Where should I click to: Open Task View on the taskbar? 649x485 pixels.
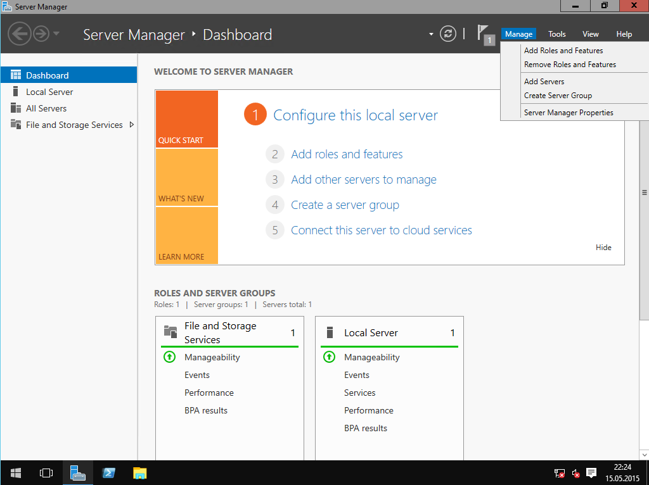[46, 472]
